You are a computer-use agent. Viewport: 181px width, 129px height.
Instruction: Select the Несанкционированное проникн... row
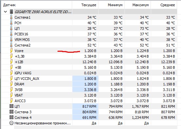pyautogui.click(x=89, y=123)
